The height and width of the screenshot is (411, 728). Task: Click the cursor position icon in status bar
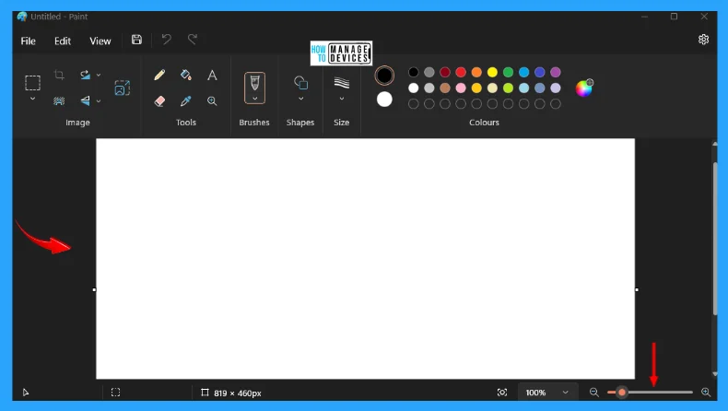click(26, 393)
